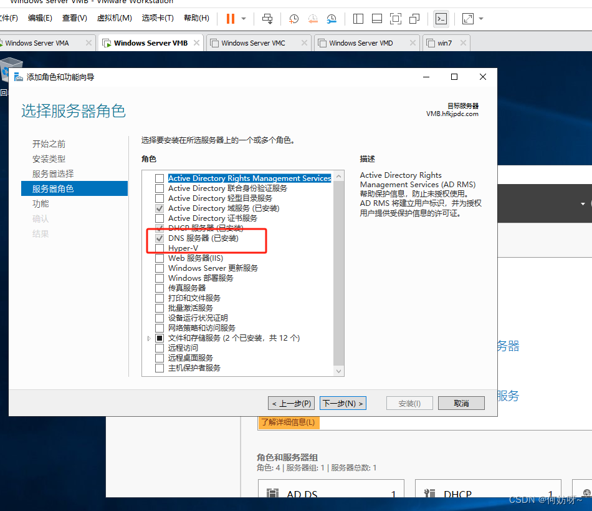
Task: Open the 帮助(H) menu
Action: click(197, 18)
